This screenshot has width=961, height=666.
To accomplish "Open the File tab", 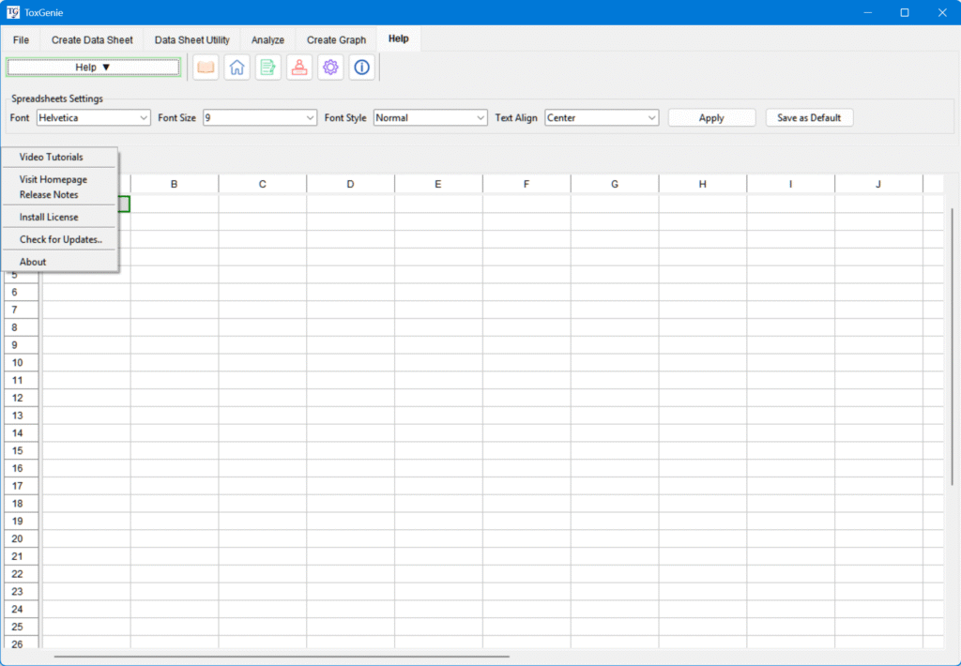I will (x=21, y=39).
